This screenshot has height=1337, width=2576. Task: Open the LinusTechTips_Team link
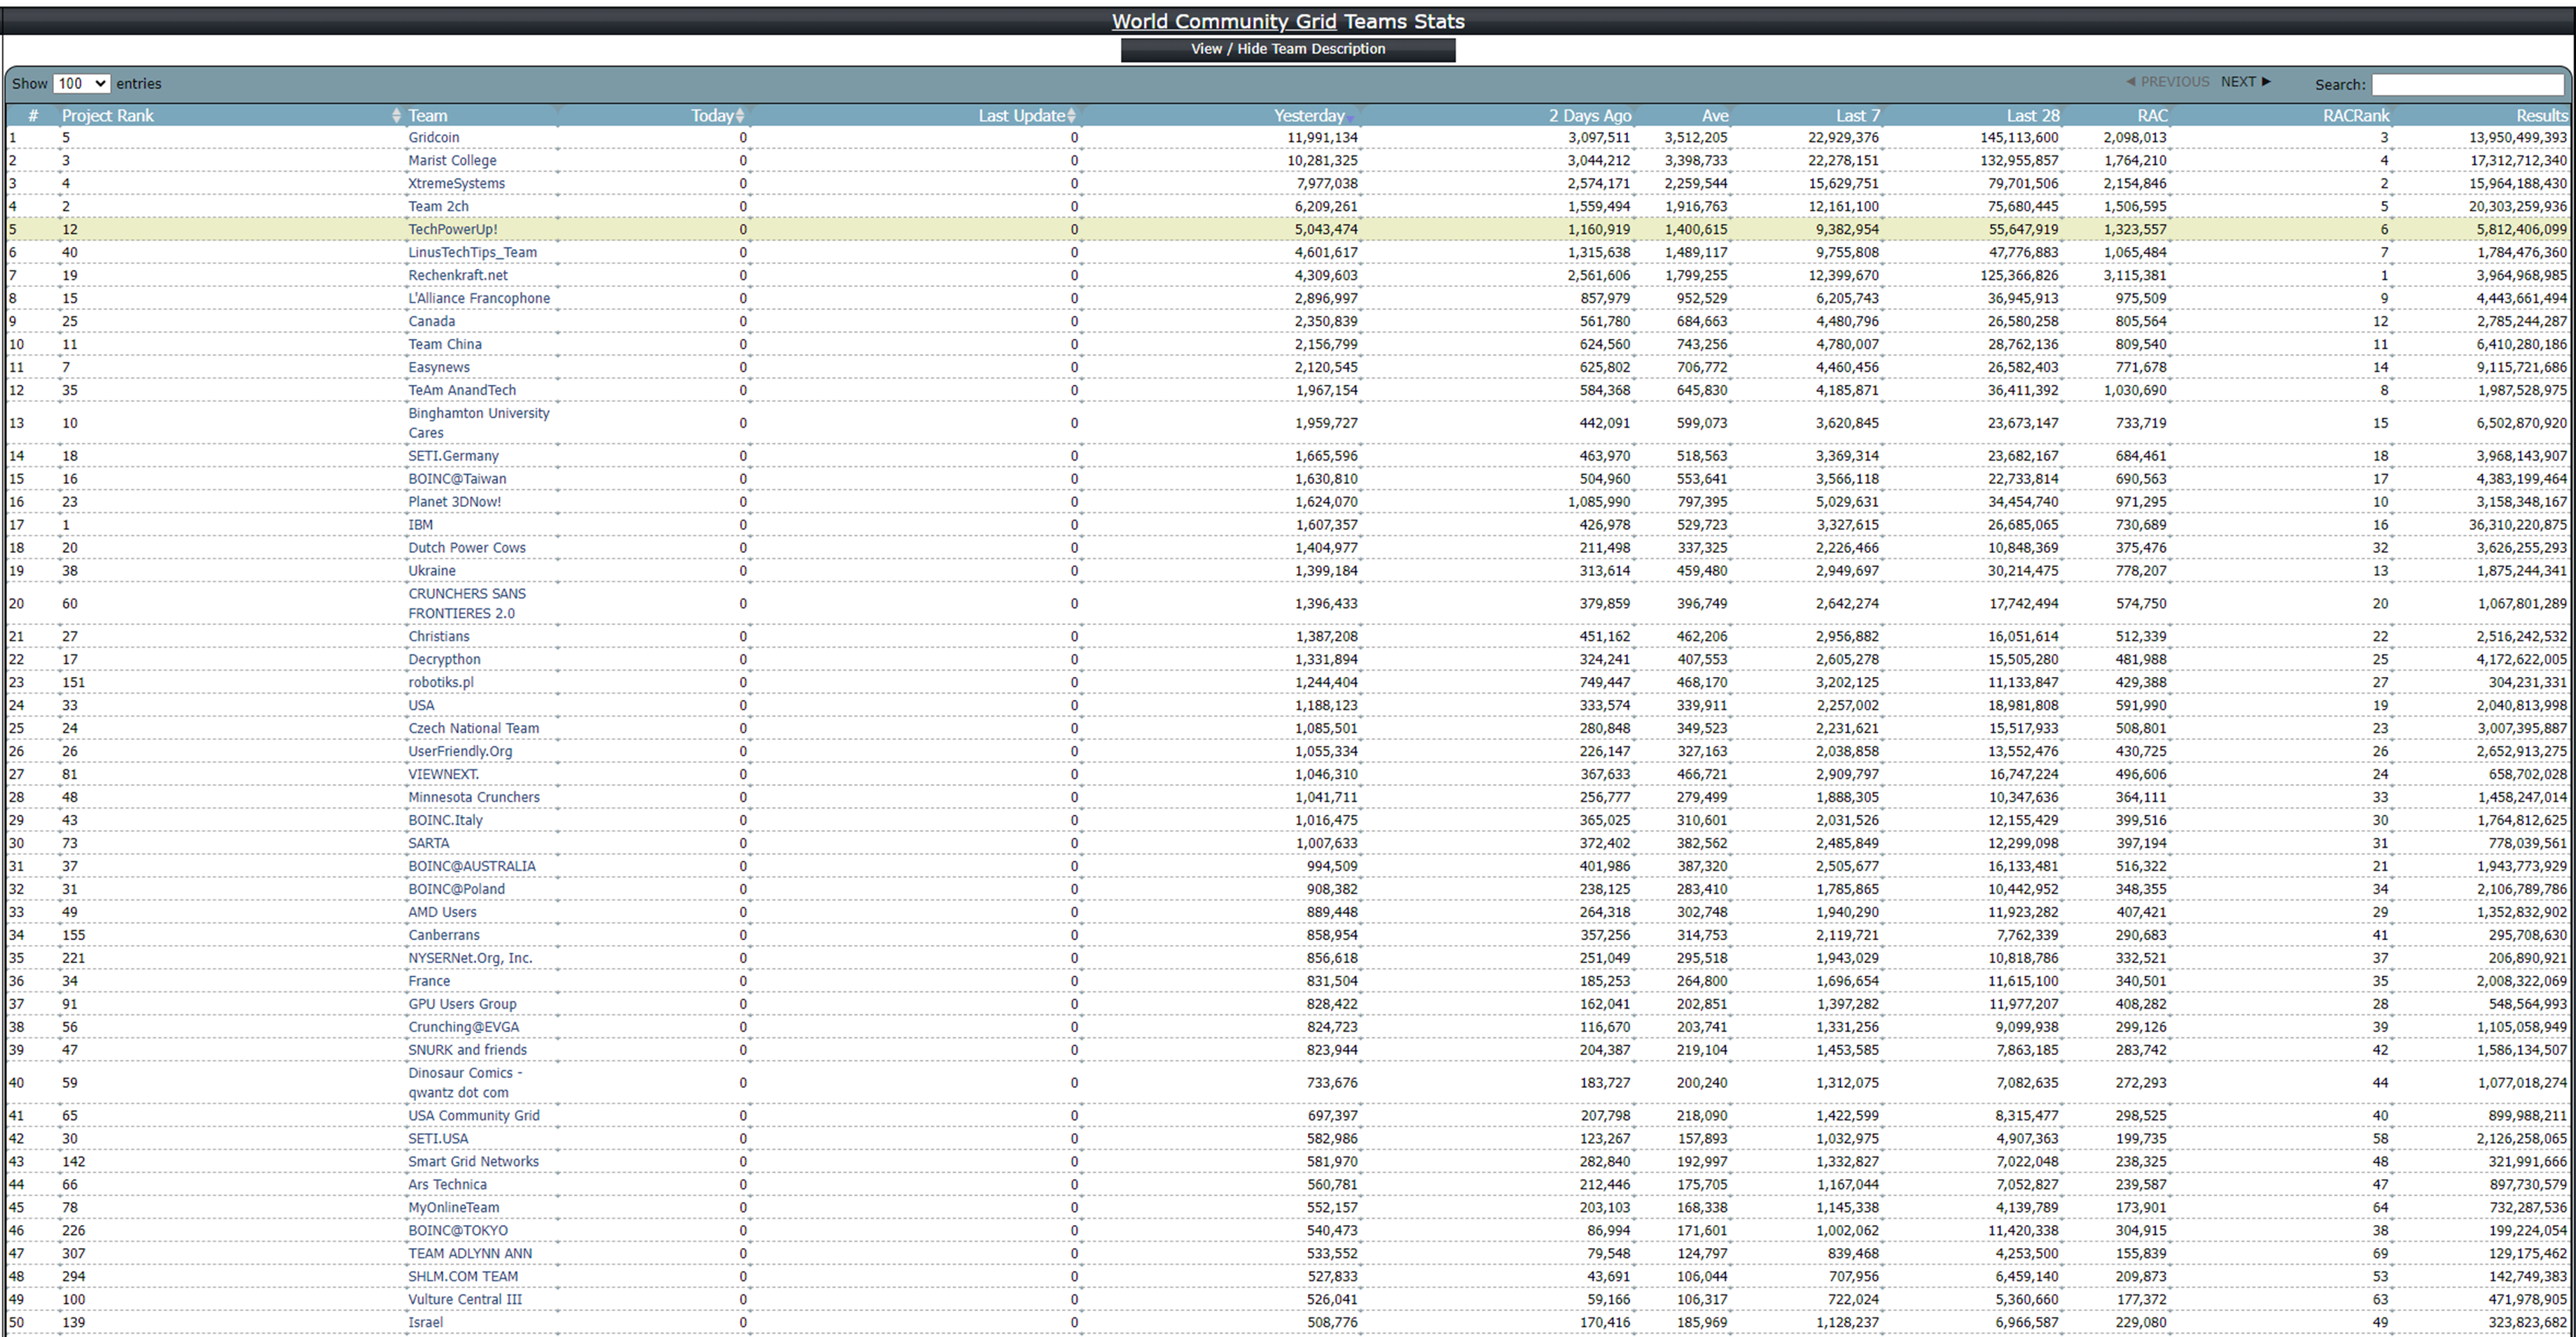point(472,253)
